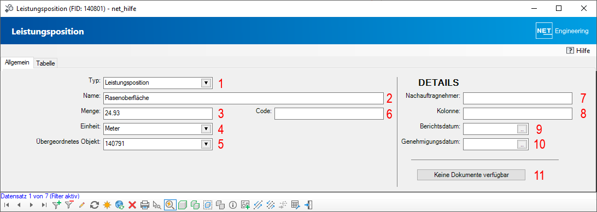Click the orange sun highlight icon

107,205
